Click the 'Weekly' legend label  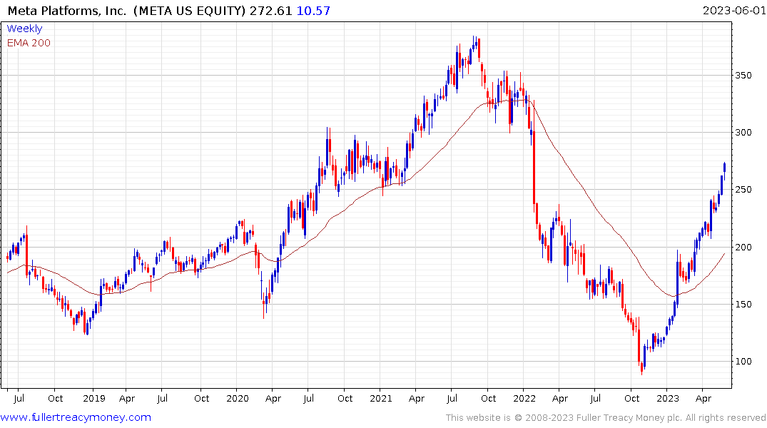(24, 29)
